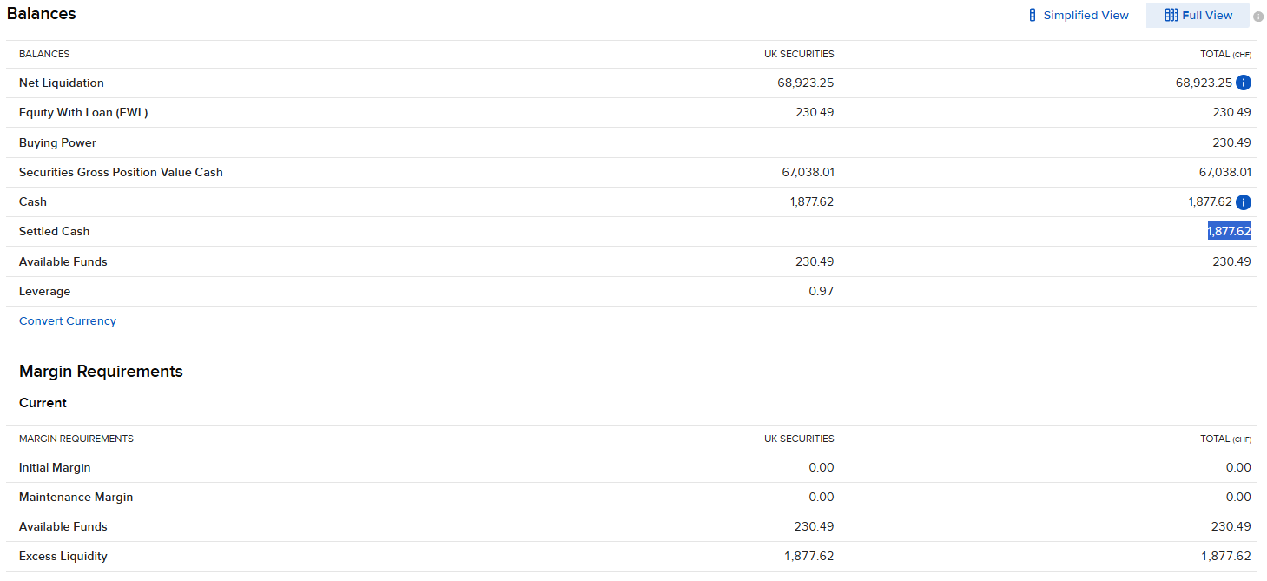1267x581 pixels.
Task: Switch to Simplified View
Action: click(1078, 15)
